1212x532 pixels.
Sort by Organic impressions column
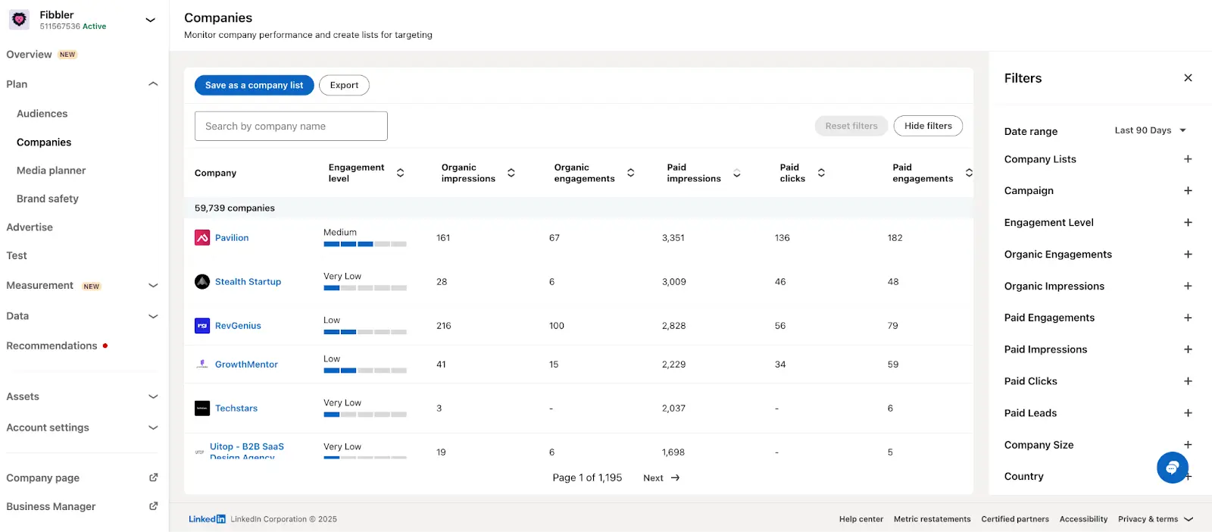[511, 173]
